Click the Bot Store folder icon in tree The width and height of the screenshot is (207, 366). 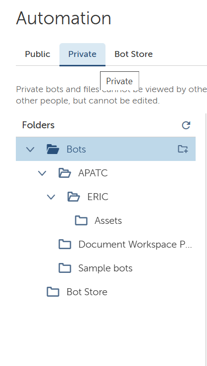[53, 292]
